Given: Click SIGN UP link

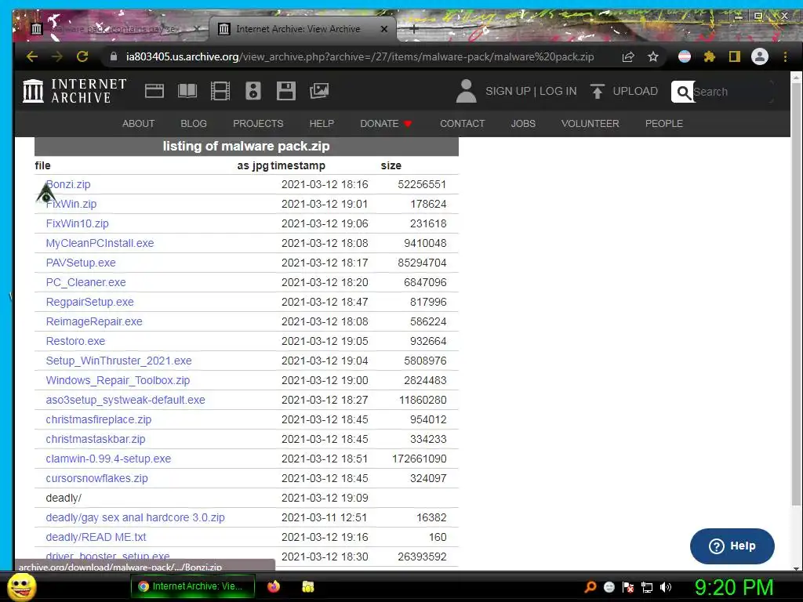Looking at the screenshot, I should (507, 91).
